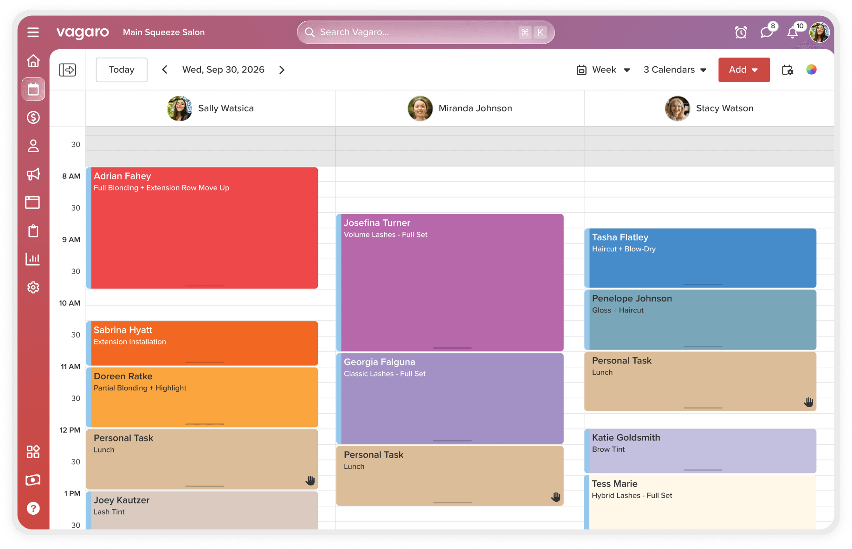This screenshot has height=549, width=852.
Task: Go to the Home sidebar icon
Action: [x=33, y=61]
